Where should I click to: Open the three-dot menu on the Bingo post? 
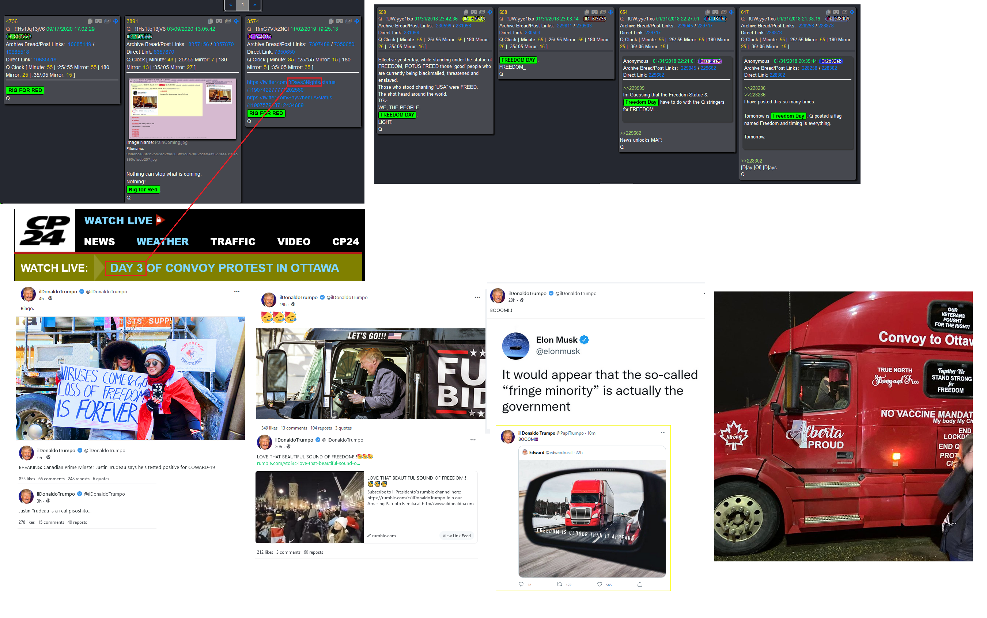click(x=237, y=292)
